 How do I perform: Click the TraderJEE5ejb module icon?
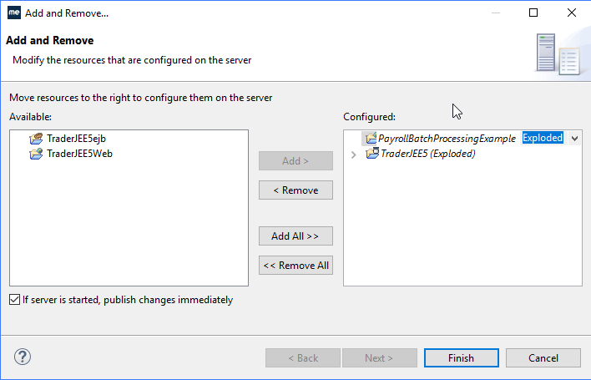click(x=36, y=139)
